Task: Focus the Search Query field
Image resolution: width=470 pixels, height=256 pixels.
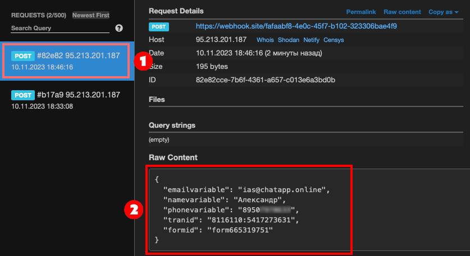Action: click(x=59, y=28)
